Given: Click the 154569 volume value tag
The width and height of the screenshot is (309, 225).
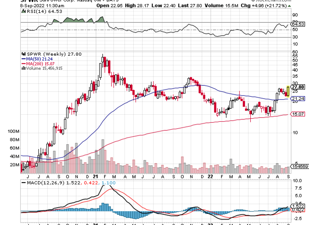Looking at the screenshot, I should coord(300,166).
